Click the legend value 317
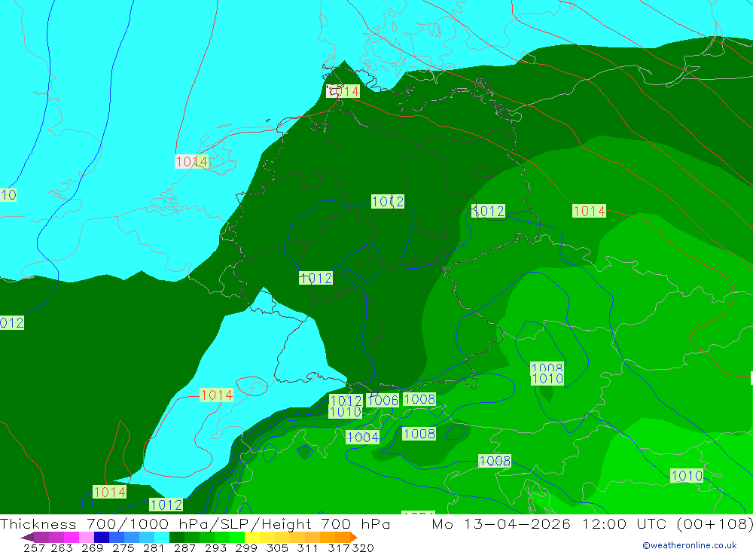The height and width of the screenshot is (552, 753). coord(339,547)
